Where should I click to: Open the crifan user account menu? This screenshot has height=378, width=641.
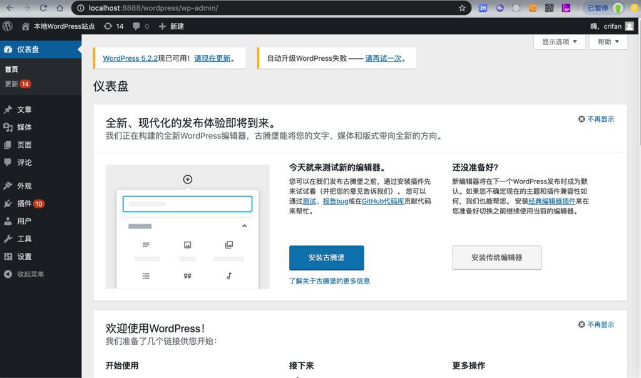point(612,26)
